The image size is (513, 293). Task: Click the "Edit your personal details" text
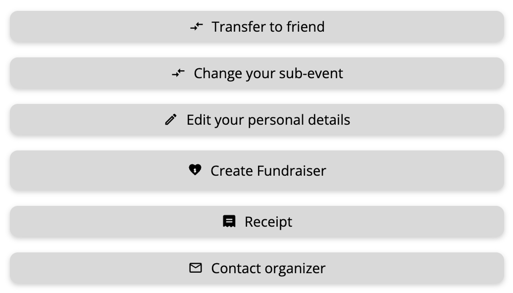click(x=268, y=120)
